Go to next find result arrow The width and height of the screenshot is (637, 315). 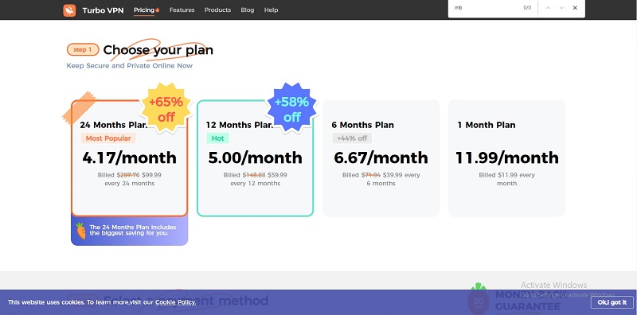[561, 8]
